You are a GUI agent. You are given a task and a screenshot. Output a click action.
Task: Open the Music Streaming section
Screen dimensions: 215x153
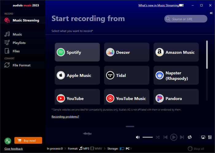[x=23, y=20]
